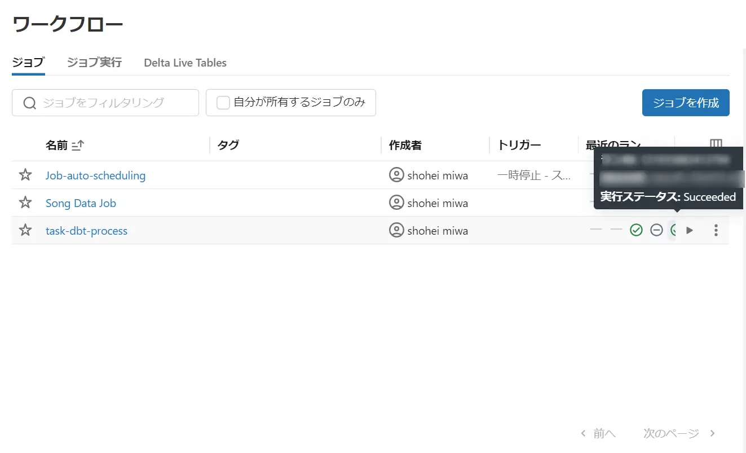Click the ワークフロー page heading
This screenshot has width=746, height=453.
68,24
